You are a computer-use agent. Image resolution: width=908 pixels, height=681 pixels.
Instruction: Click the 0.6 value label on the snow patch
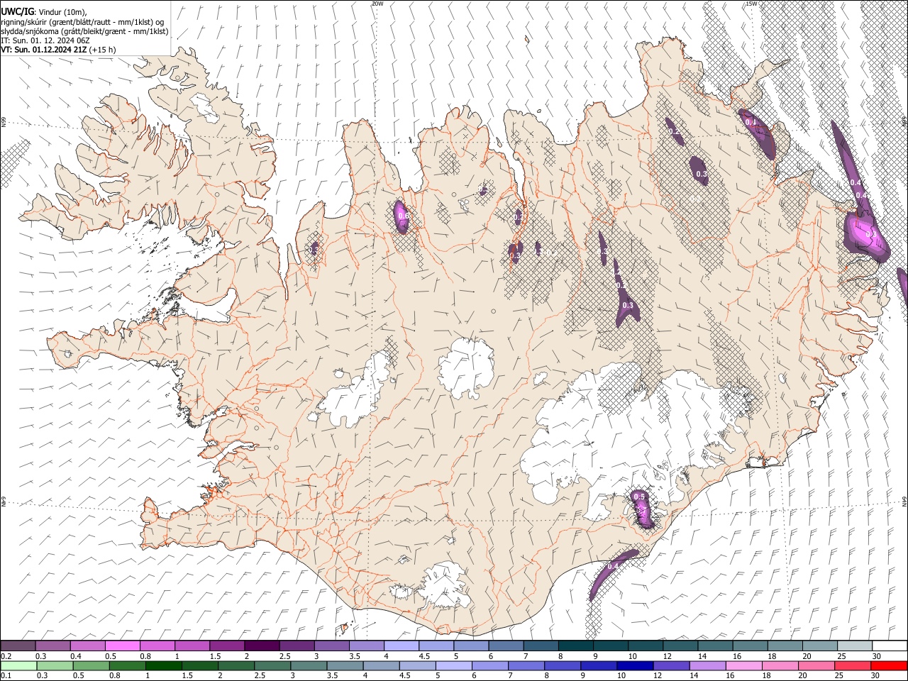[x=403, y=216]
